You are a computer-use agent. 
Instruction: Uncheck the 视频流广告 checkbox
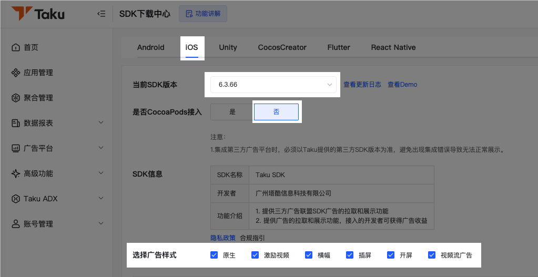[x=432, y=255]
